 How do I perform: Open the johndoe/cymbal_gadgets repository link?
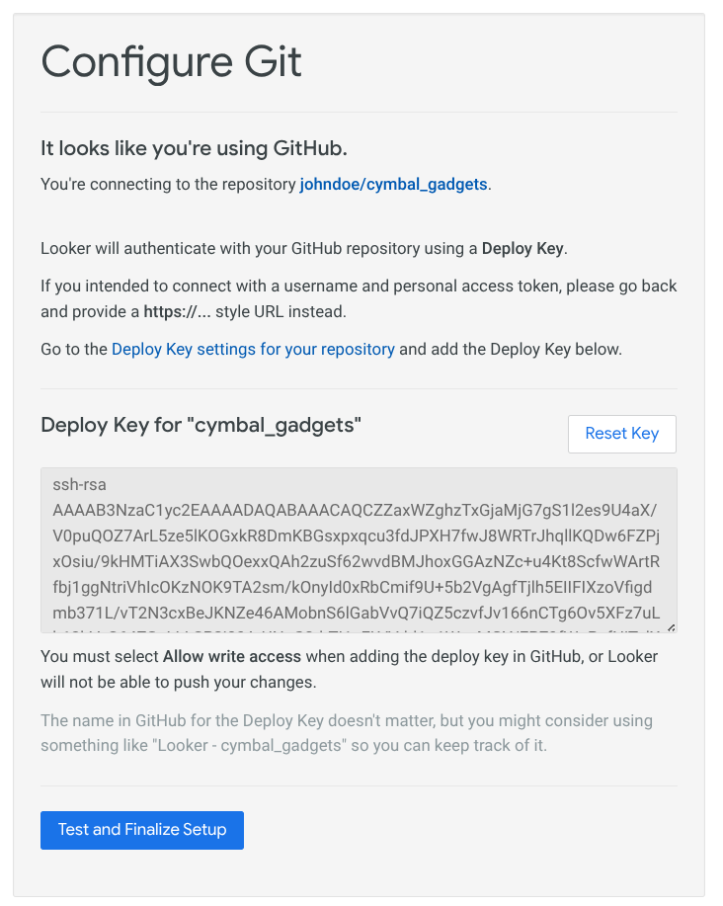[x=392, y=185]
